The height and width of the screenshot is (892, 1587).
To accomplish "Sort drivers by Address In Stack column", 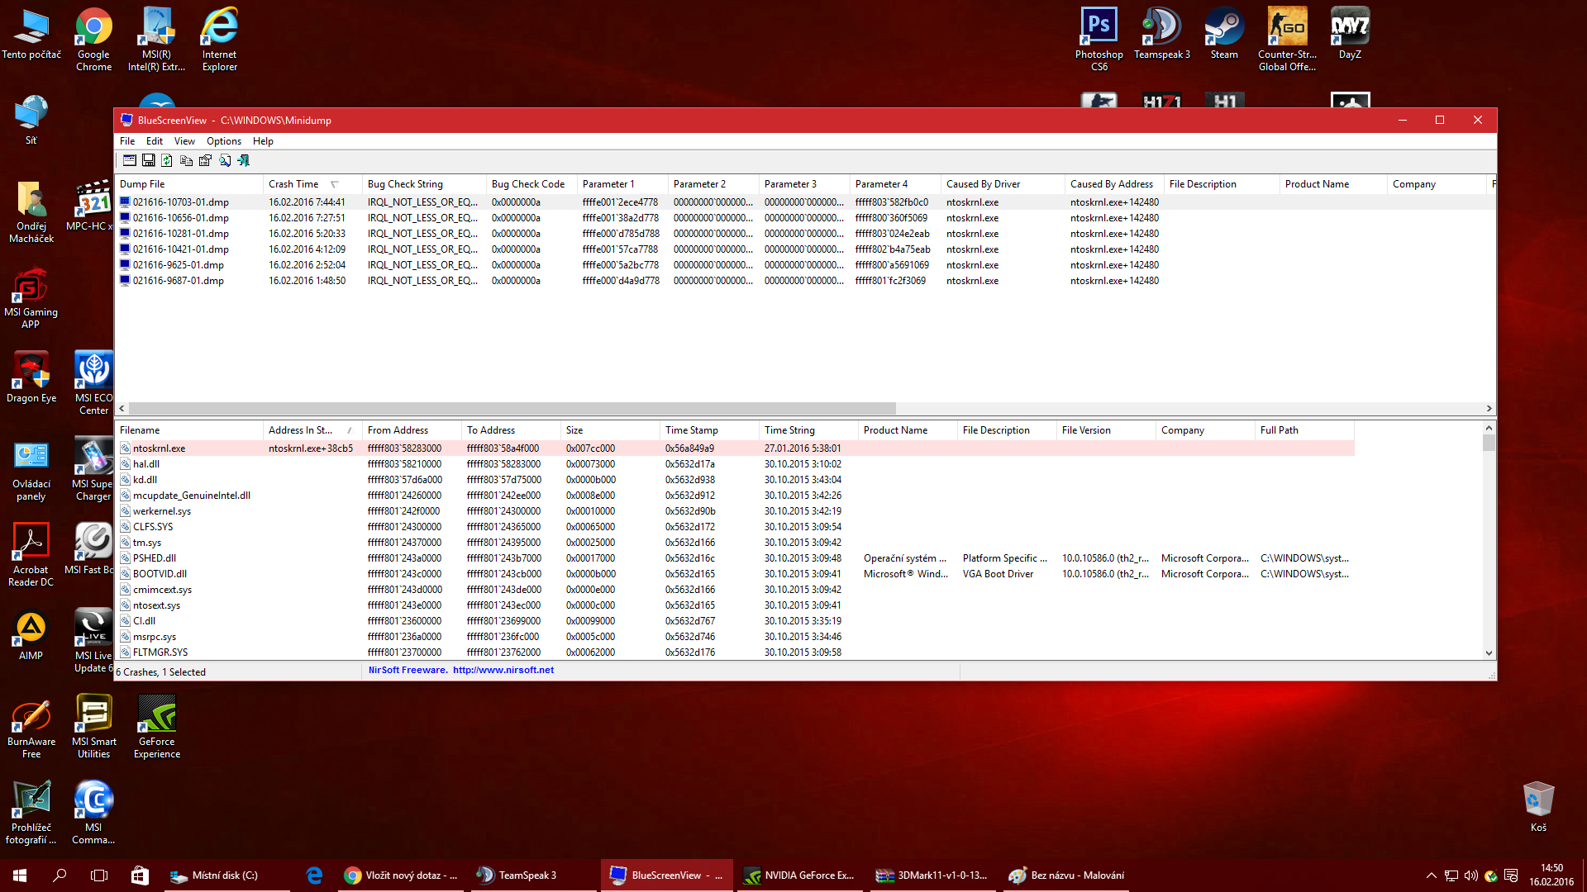I will [x=300, y=430].
